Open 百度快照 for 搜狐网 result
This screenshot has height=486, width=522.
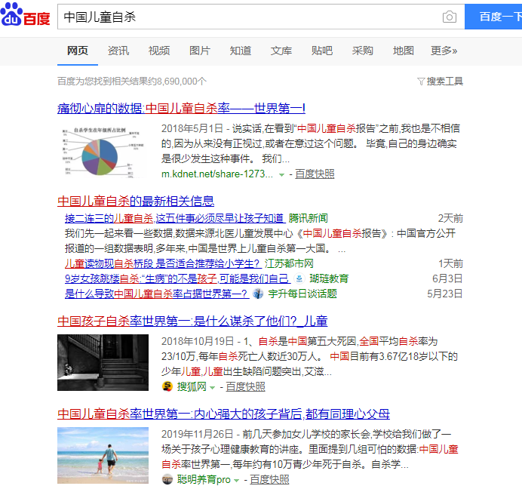(245, 386)
